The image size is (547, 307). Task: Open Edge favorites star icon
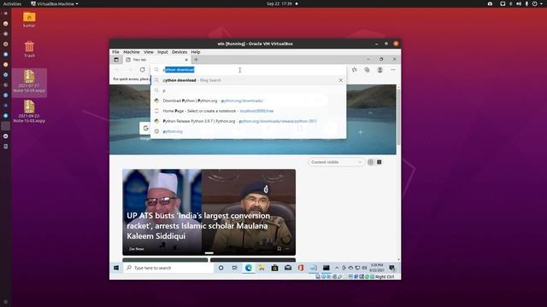click(x=355, y=70)
